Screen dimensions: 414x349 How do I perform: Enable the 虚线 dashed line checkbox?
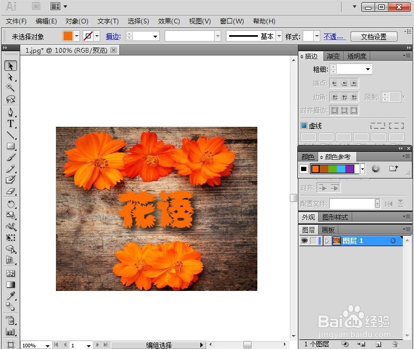[x=304, y=125]
